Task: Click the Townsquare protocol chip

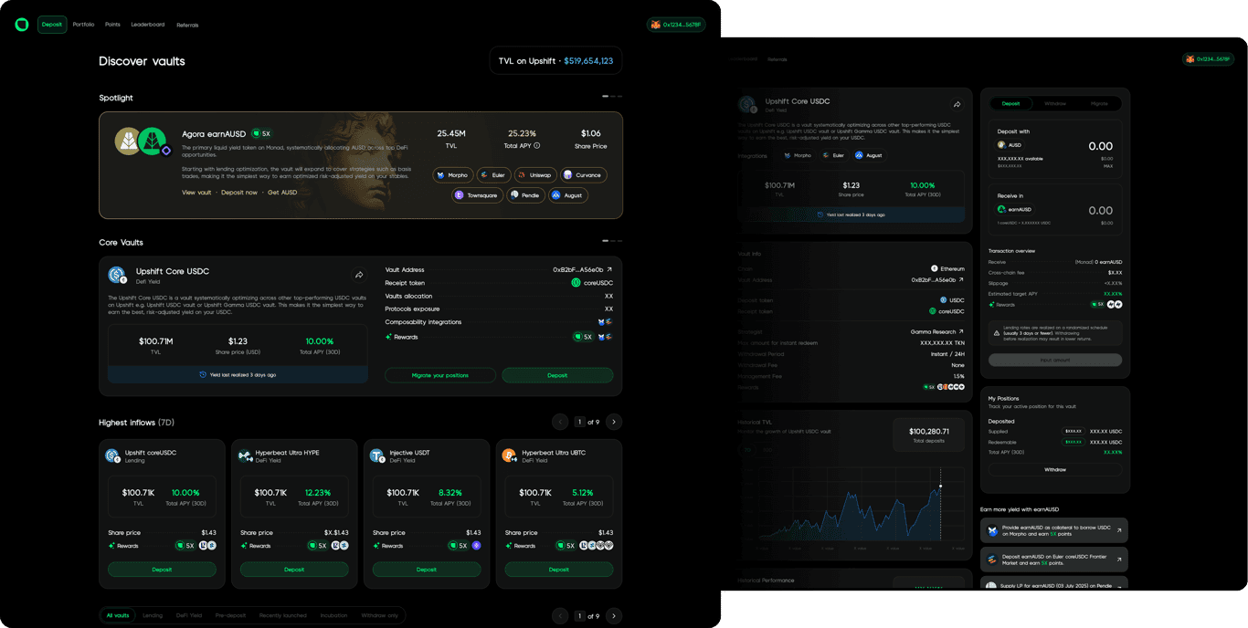Action: tap(476, 195)
